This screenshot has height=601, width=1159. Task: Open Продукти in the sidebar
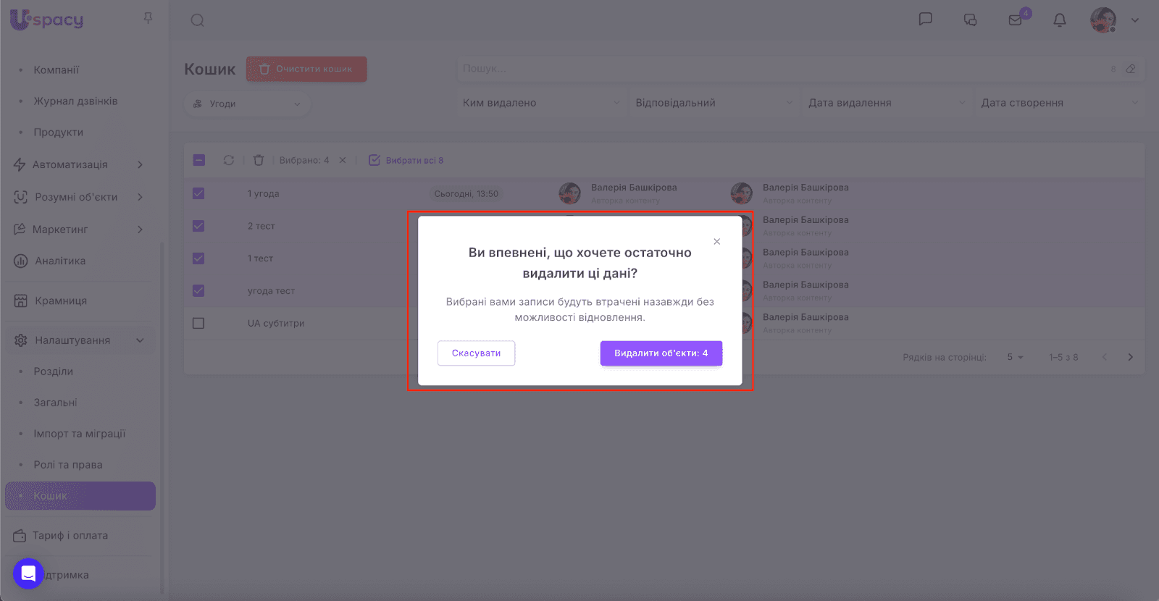pos(59,133)
